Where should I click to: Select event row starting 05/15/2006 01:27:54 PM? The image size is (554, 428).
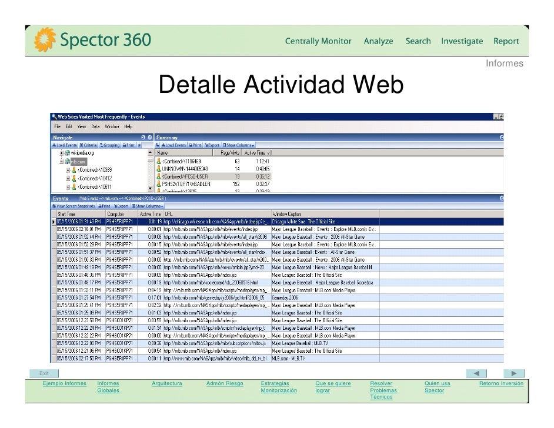pos(278,297)
